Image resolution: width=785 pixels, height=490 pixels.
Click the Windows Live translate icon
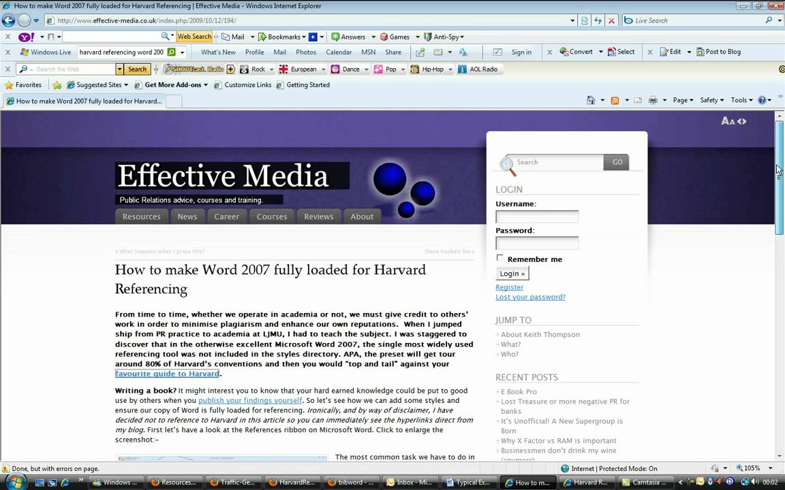(x=463, y=52)
